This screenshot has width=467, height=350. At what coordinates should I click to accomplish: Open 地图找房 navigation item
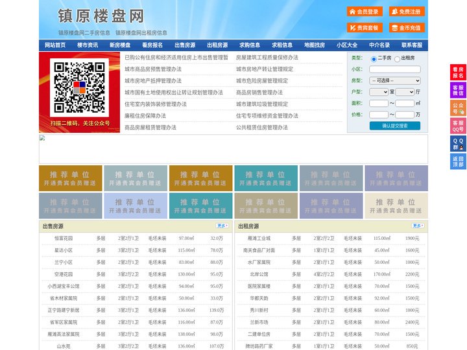(315, 45)
